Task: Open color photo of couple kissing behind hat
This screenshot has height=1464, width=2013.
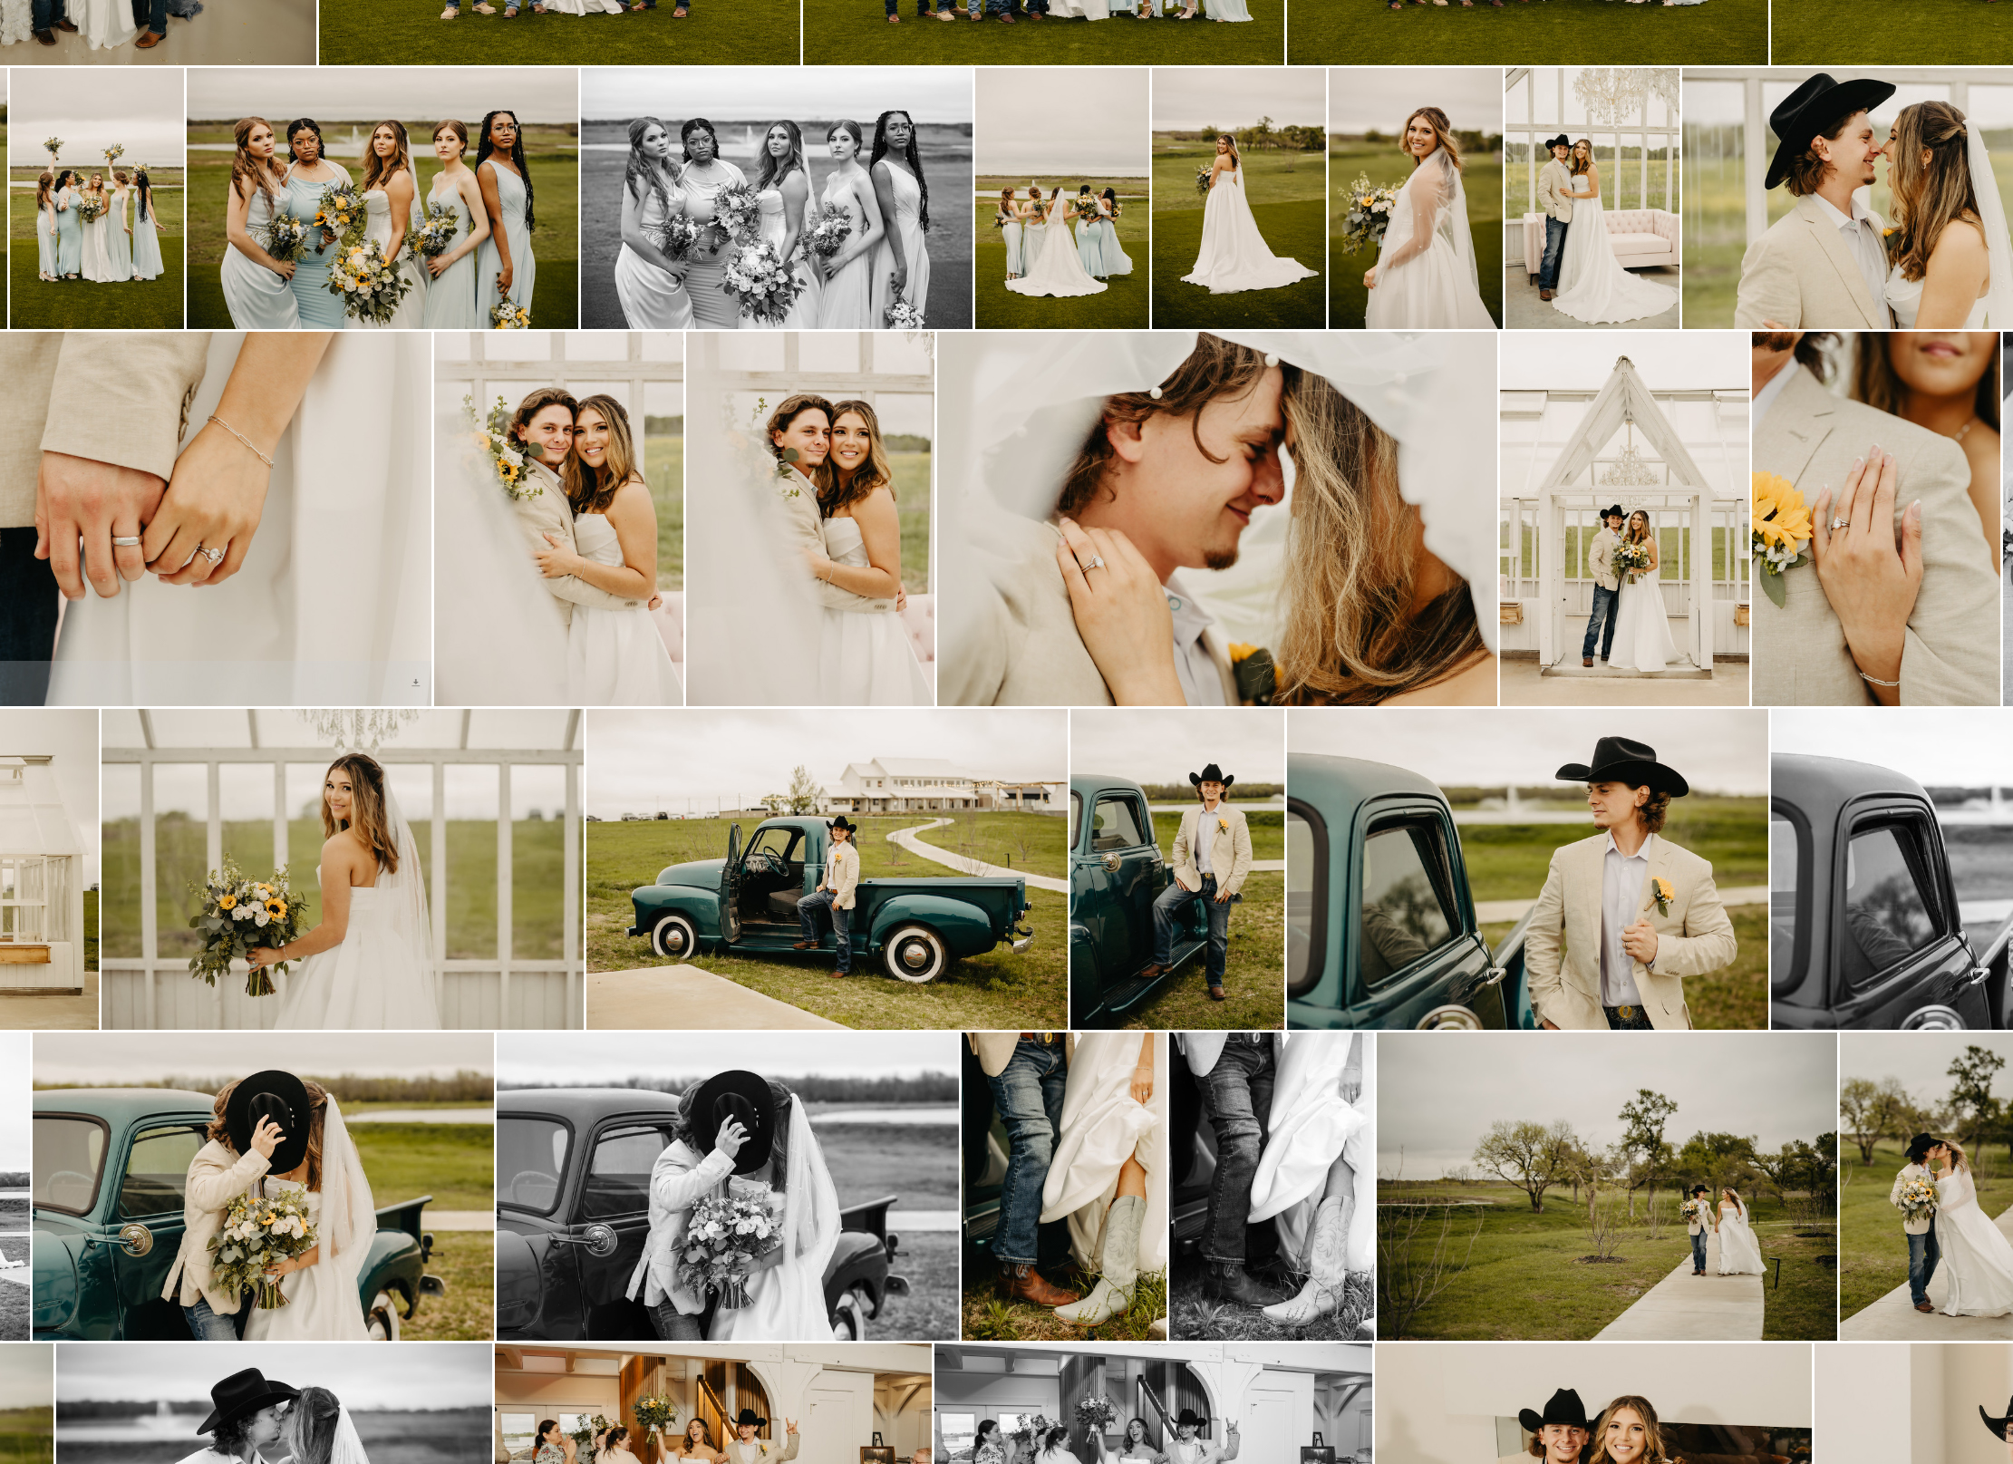Action: pos(263,1186)
